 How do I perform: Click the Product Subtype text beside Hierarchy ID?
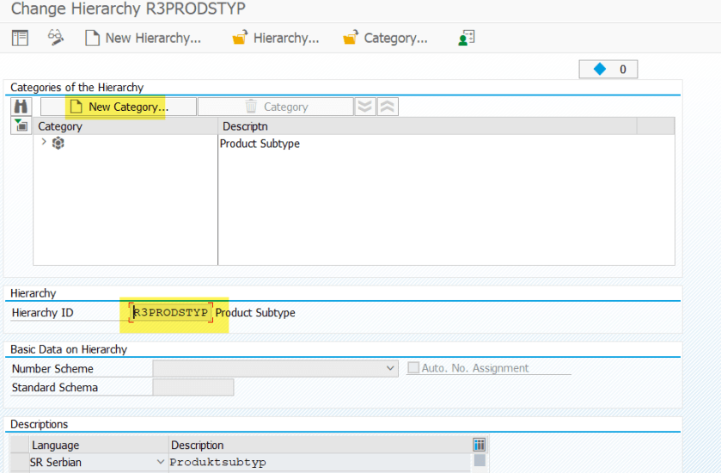[255, 312]
